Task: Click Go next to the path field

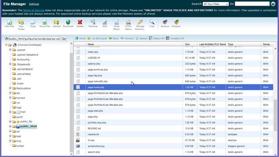Action: point(64,39)
